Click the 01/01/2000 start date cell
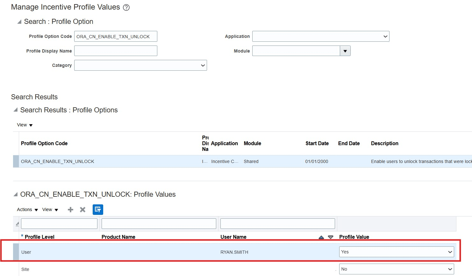The height and width of the screenshot is (276, 472). (x=317, y=161)
